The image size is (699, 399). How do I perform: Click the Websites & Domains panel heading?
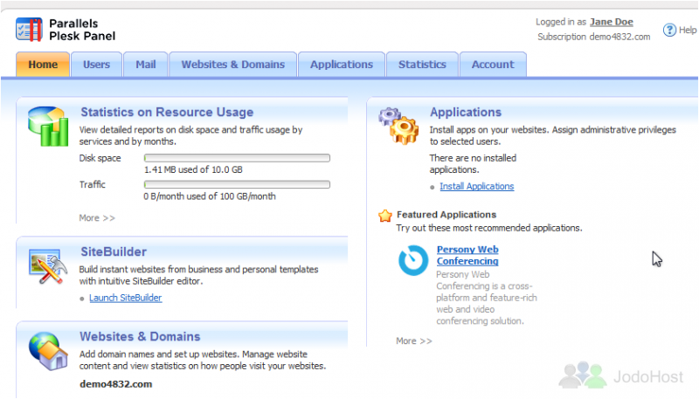(x=140, y=336)
